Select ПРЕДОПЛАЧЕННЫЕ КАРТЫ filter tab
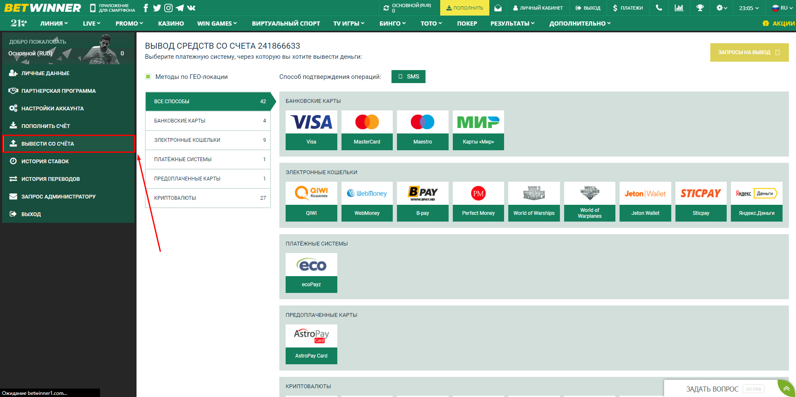This screenshot has width=796, height=397. pyautogui.click(x=208, y=178)
